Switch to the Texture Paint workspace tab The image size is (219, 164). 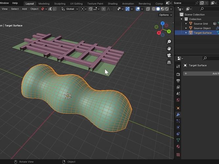click(95, 4)
